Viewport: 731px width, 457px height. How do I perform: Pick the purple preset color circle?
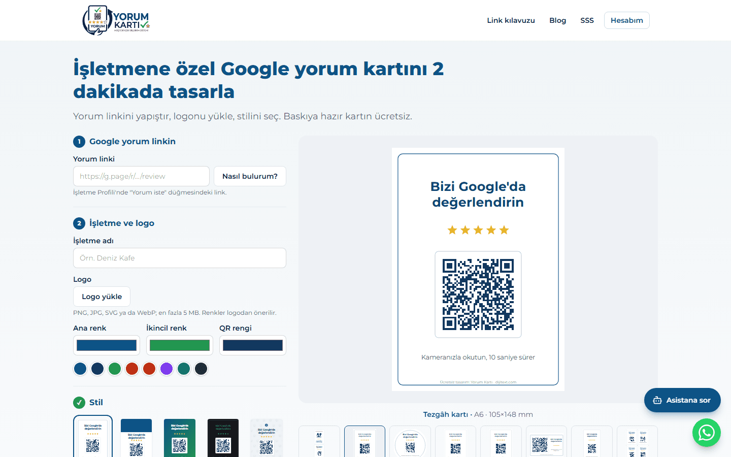pyautogui.click(x=167, y=369)
